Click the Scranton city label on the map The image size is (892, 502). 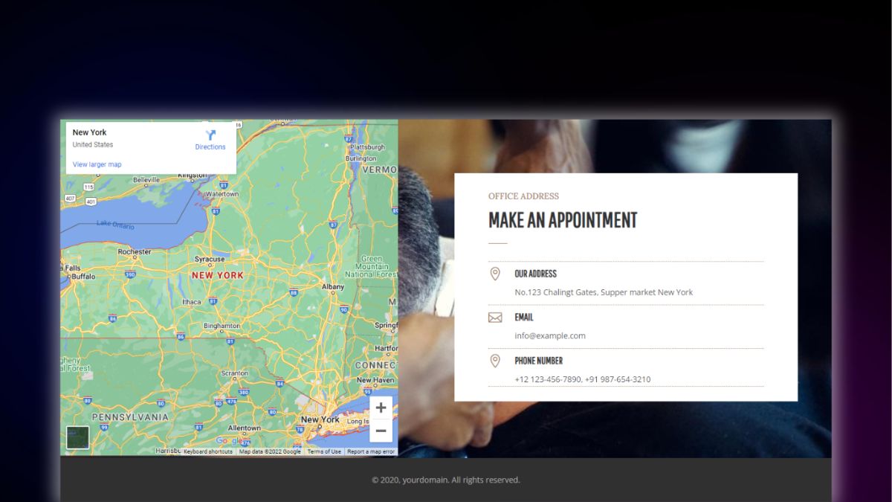click(234, 373)
